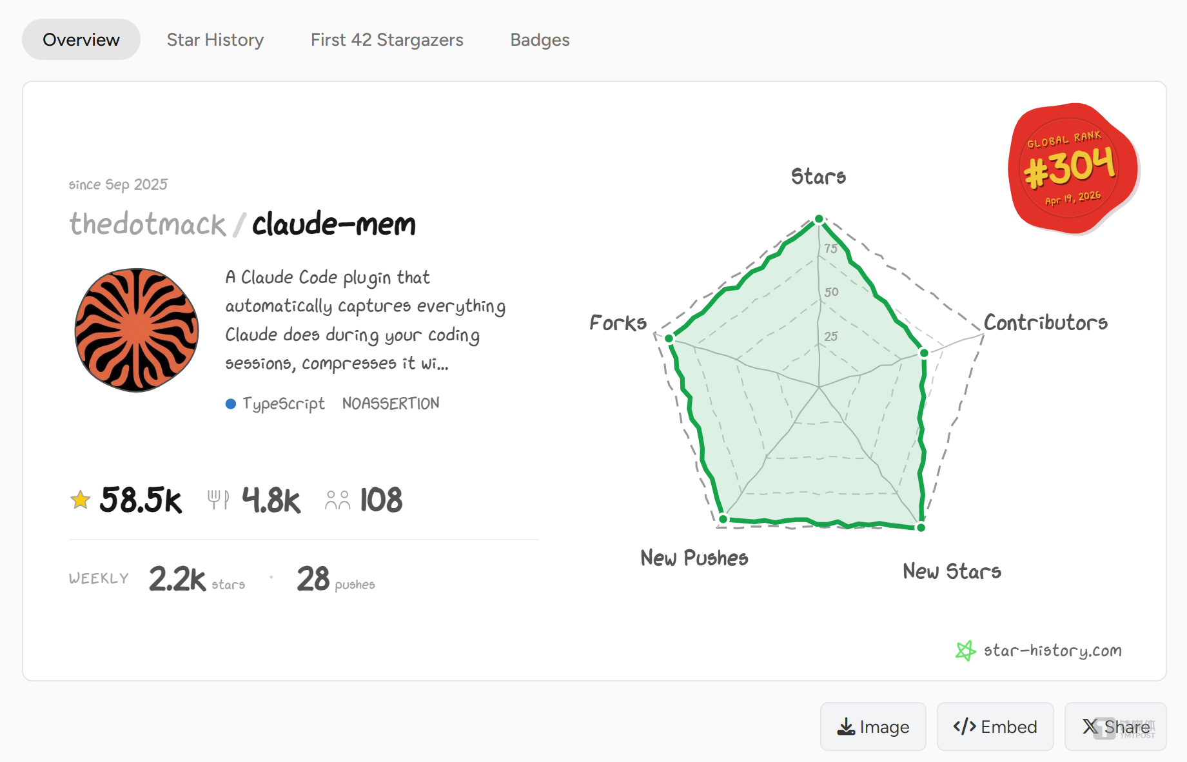Screen dimensions: 1187x762
Task: Select the Badges tab
Action: (x=540, y=40)
